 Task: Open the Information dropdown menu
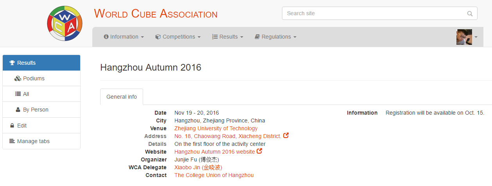tap(124, 37)
